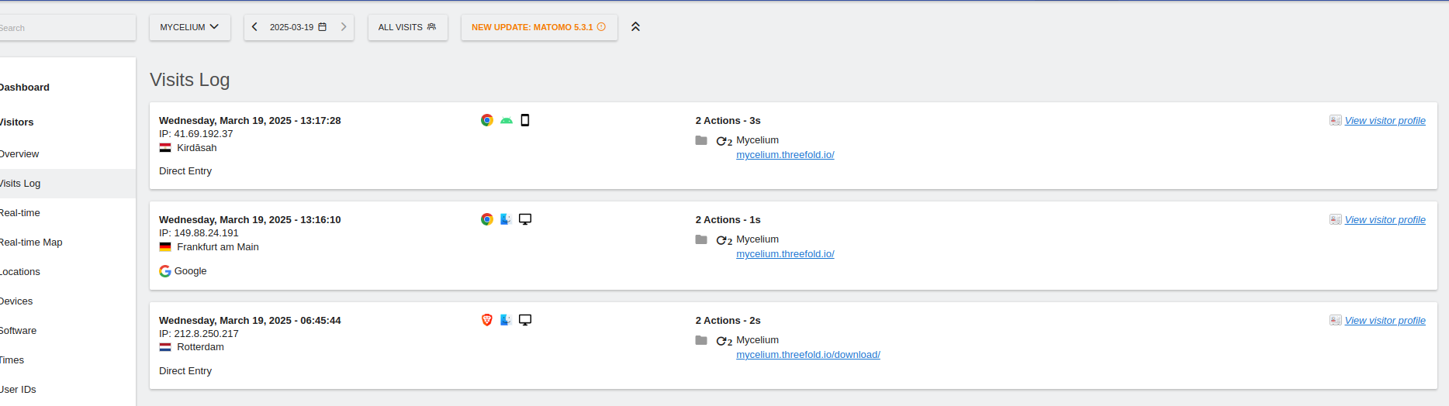Click the Brave browser icon in Rotterdam visit
The width and height of the screenshot is (1449, 406).
[x=486, y=320]
